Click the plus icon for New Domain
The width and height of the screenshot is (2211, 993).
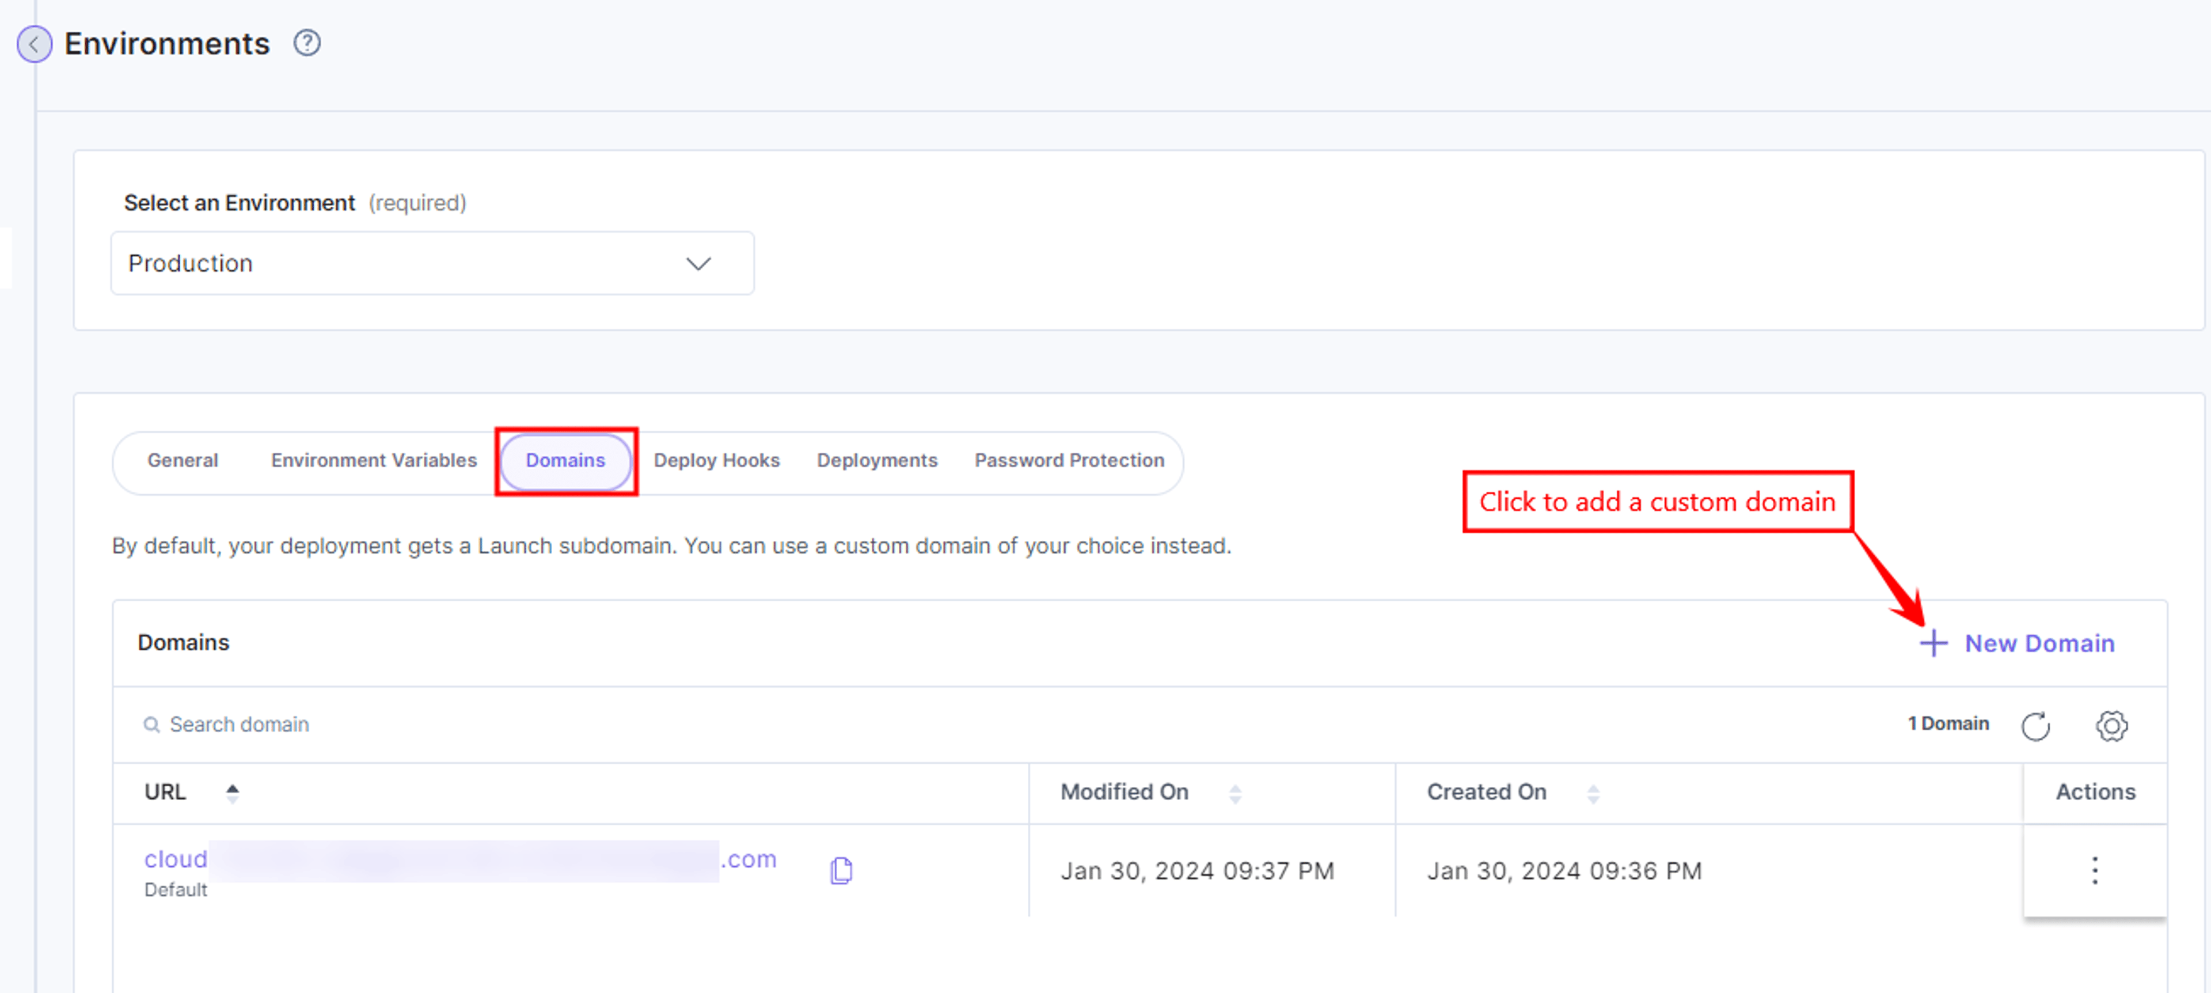(1933, 643)
